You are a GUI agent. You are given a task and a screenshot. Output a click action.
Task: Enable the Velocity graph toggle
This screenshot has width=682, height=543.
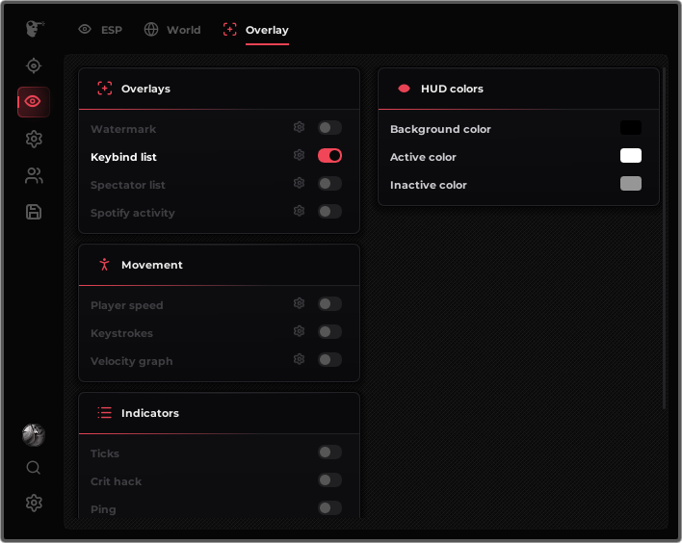click(x=329, y=360)
